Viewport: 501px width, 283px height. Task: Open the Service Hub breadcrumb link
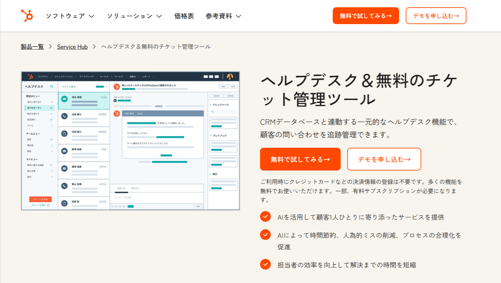[x=72, y=47]
